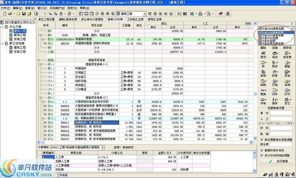
Task: Click the round 息 toolbar button
Action: [x=102, y=14]
